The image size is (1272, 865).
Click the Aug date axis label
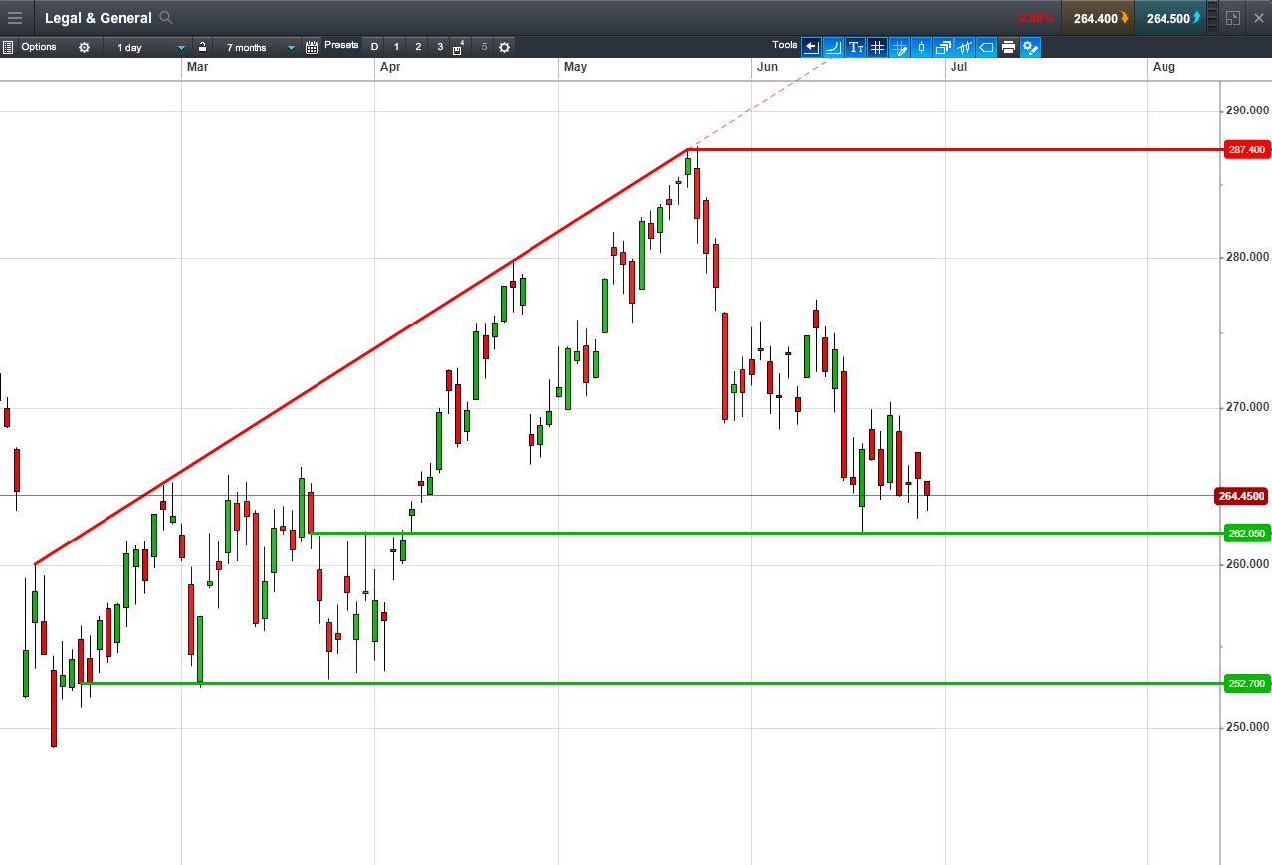pos(1164,67)
